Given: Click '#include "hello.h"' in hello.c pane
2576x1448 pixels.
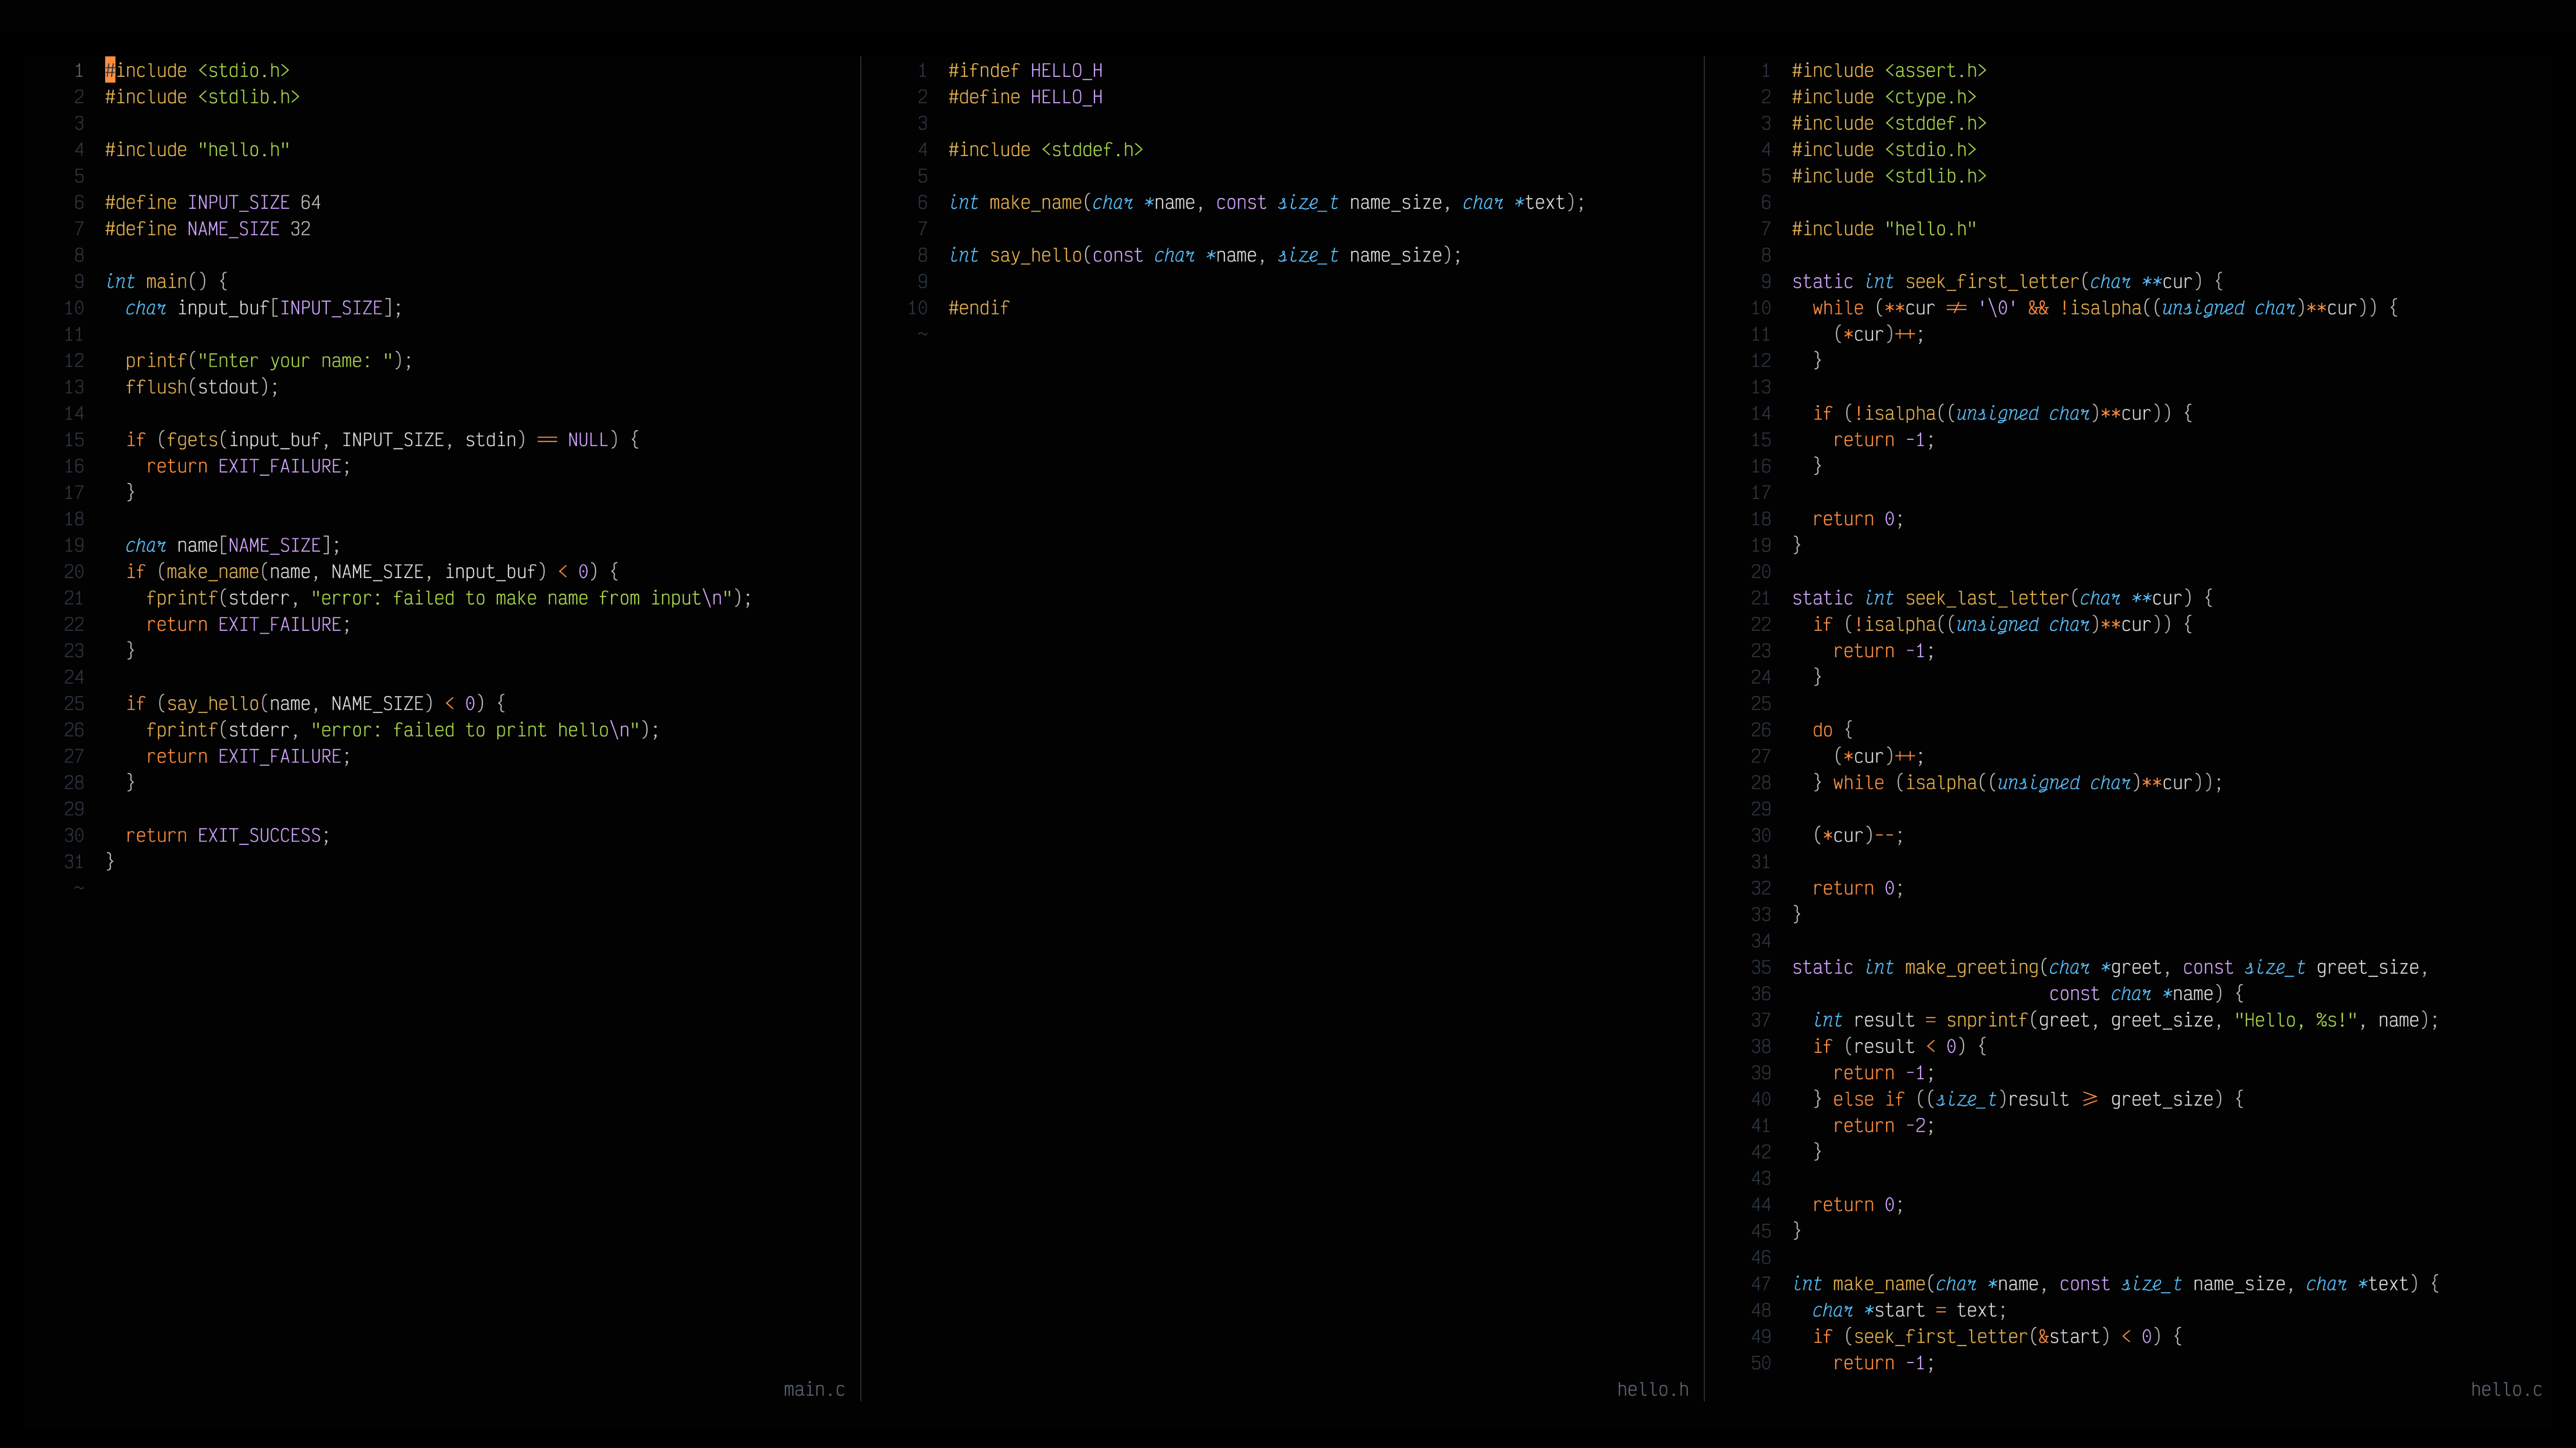Looking at the screenshot, I should point(1884,229).
